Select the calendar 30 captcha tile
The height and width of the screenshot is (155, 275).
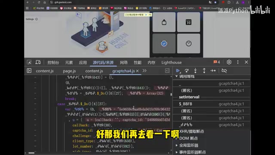tap(189, 22)
